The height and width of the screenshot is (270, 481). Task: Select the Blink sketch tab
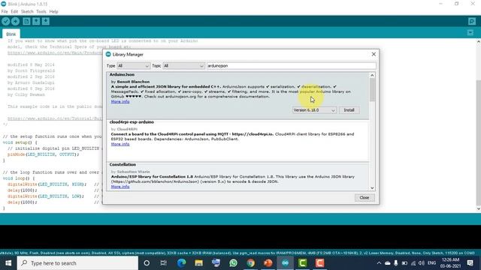click(11, 34)
